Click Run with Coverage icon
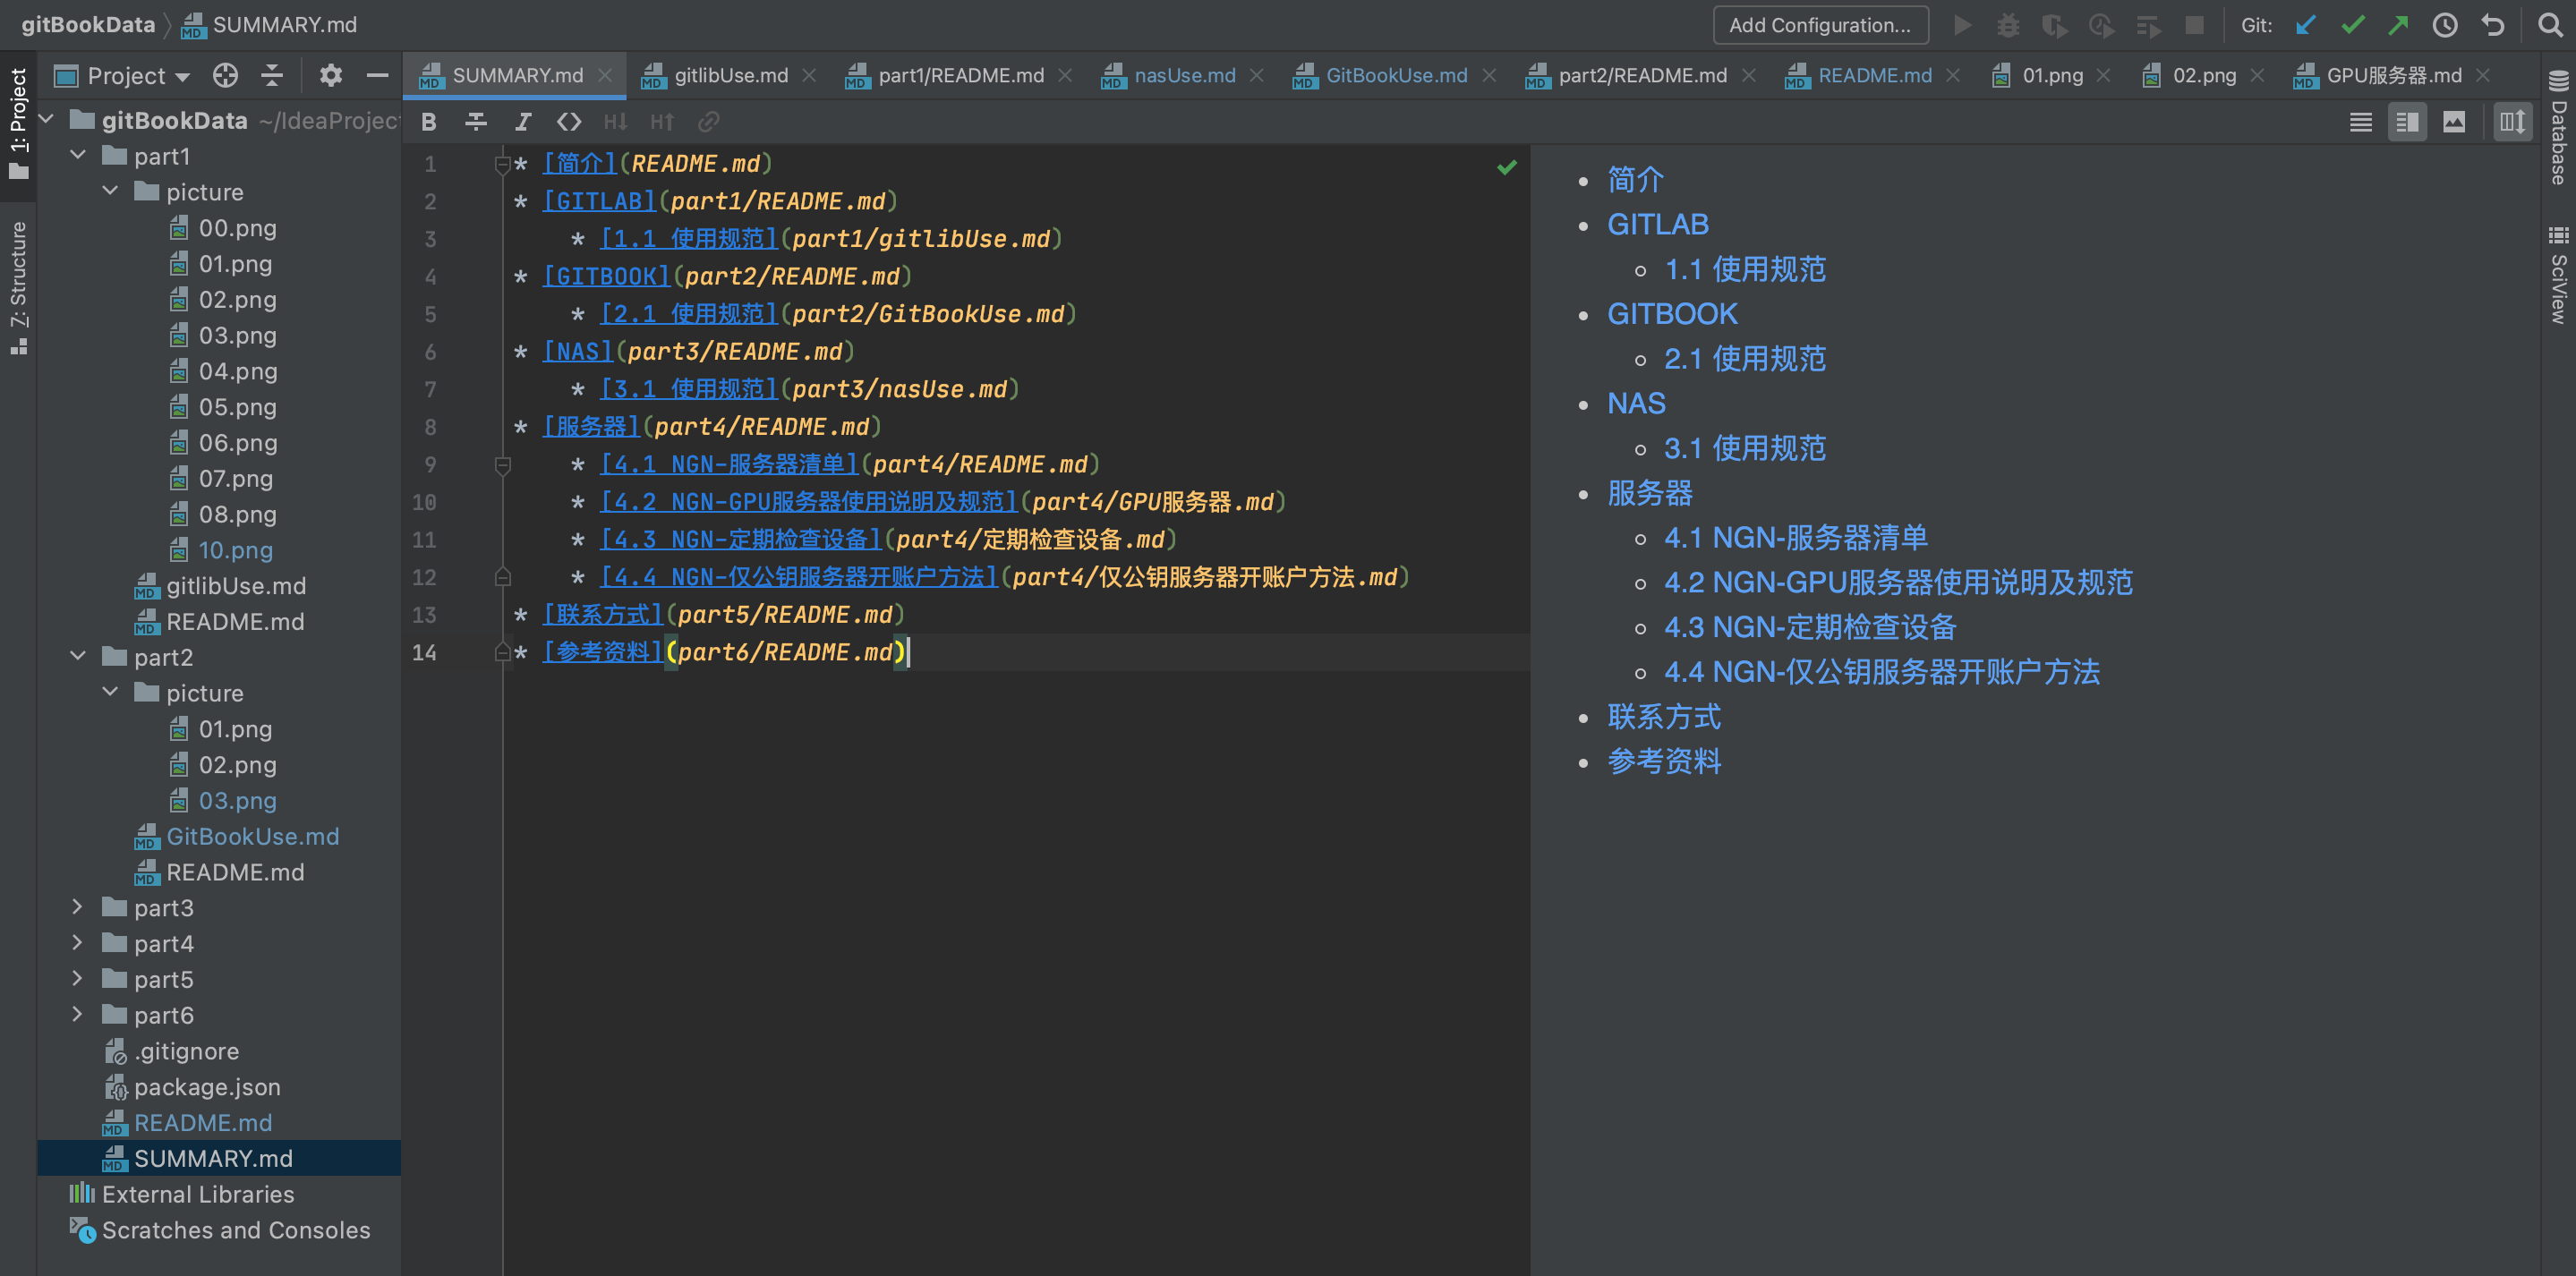The height and width of the screenshot is (1276, 2576). pos(2054,25)
